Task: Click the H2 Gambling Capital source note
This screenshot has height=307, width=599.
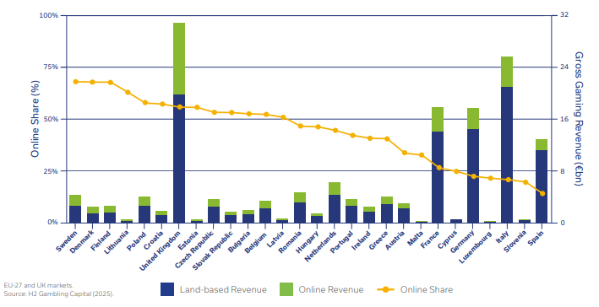Action: coord(59,294)
